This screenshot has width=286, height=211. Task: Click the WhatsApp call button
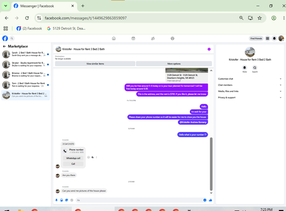coord(73,158)
